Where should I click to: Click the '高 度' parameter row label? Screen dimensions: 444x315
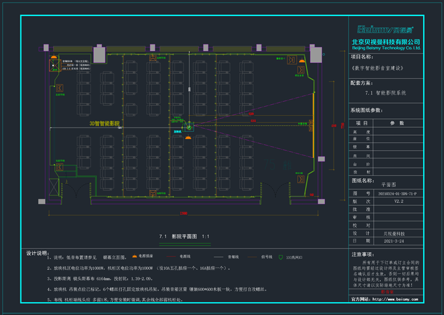tap(361, 132)
